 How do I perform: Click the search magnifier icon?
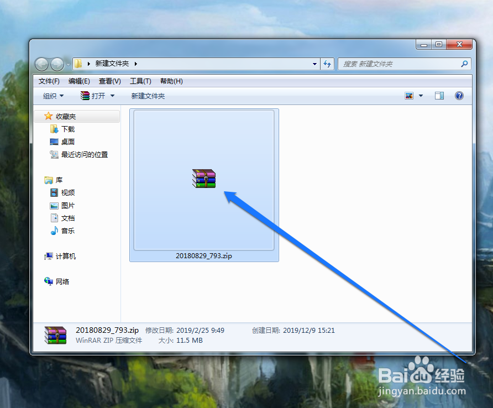464,64
